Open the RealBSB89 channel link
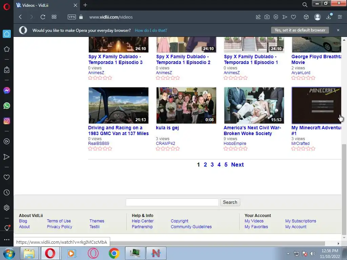The height and width of the screenshot is (260, 347). [x=99, y=144]
